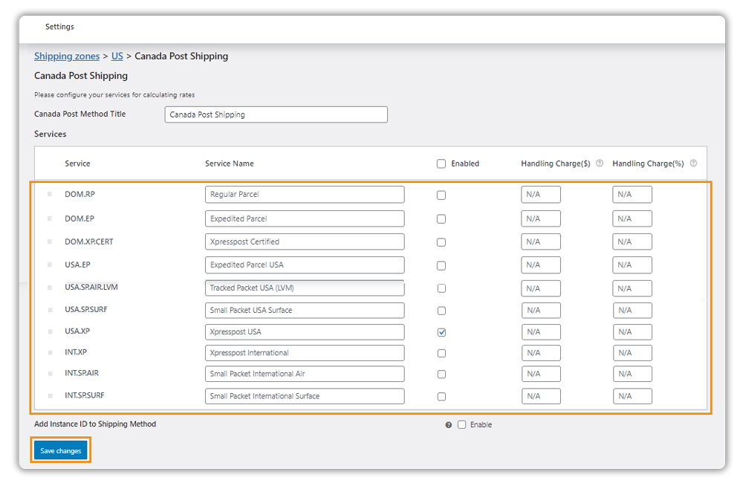Edit the Small Packet USA Surface name field

click(x=305, y=310)
